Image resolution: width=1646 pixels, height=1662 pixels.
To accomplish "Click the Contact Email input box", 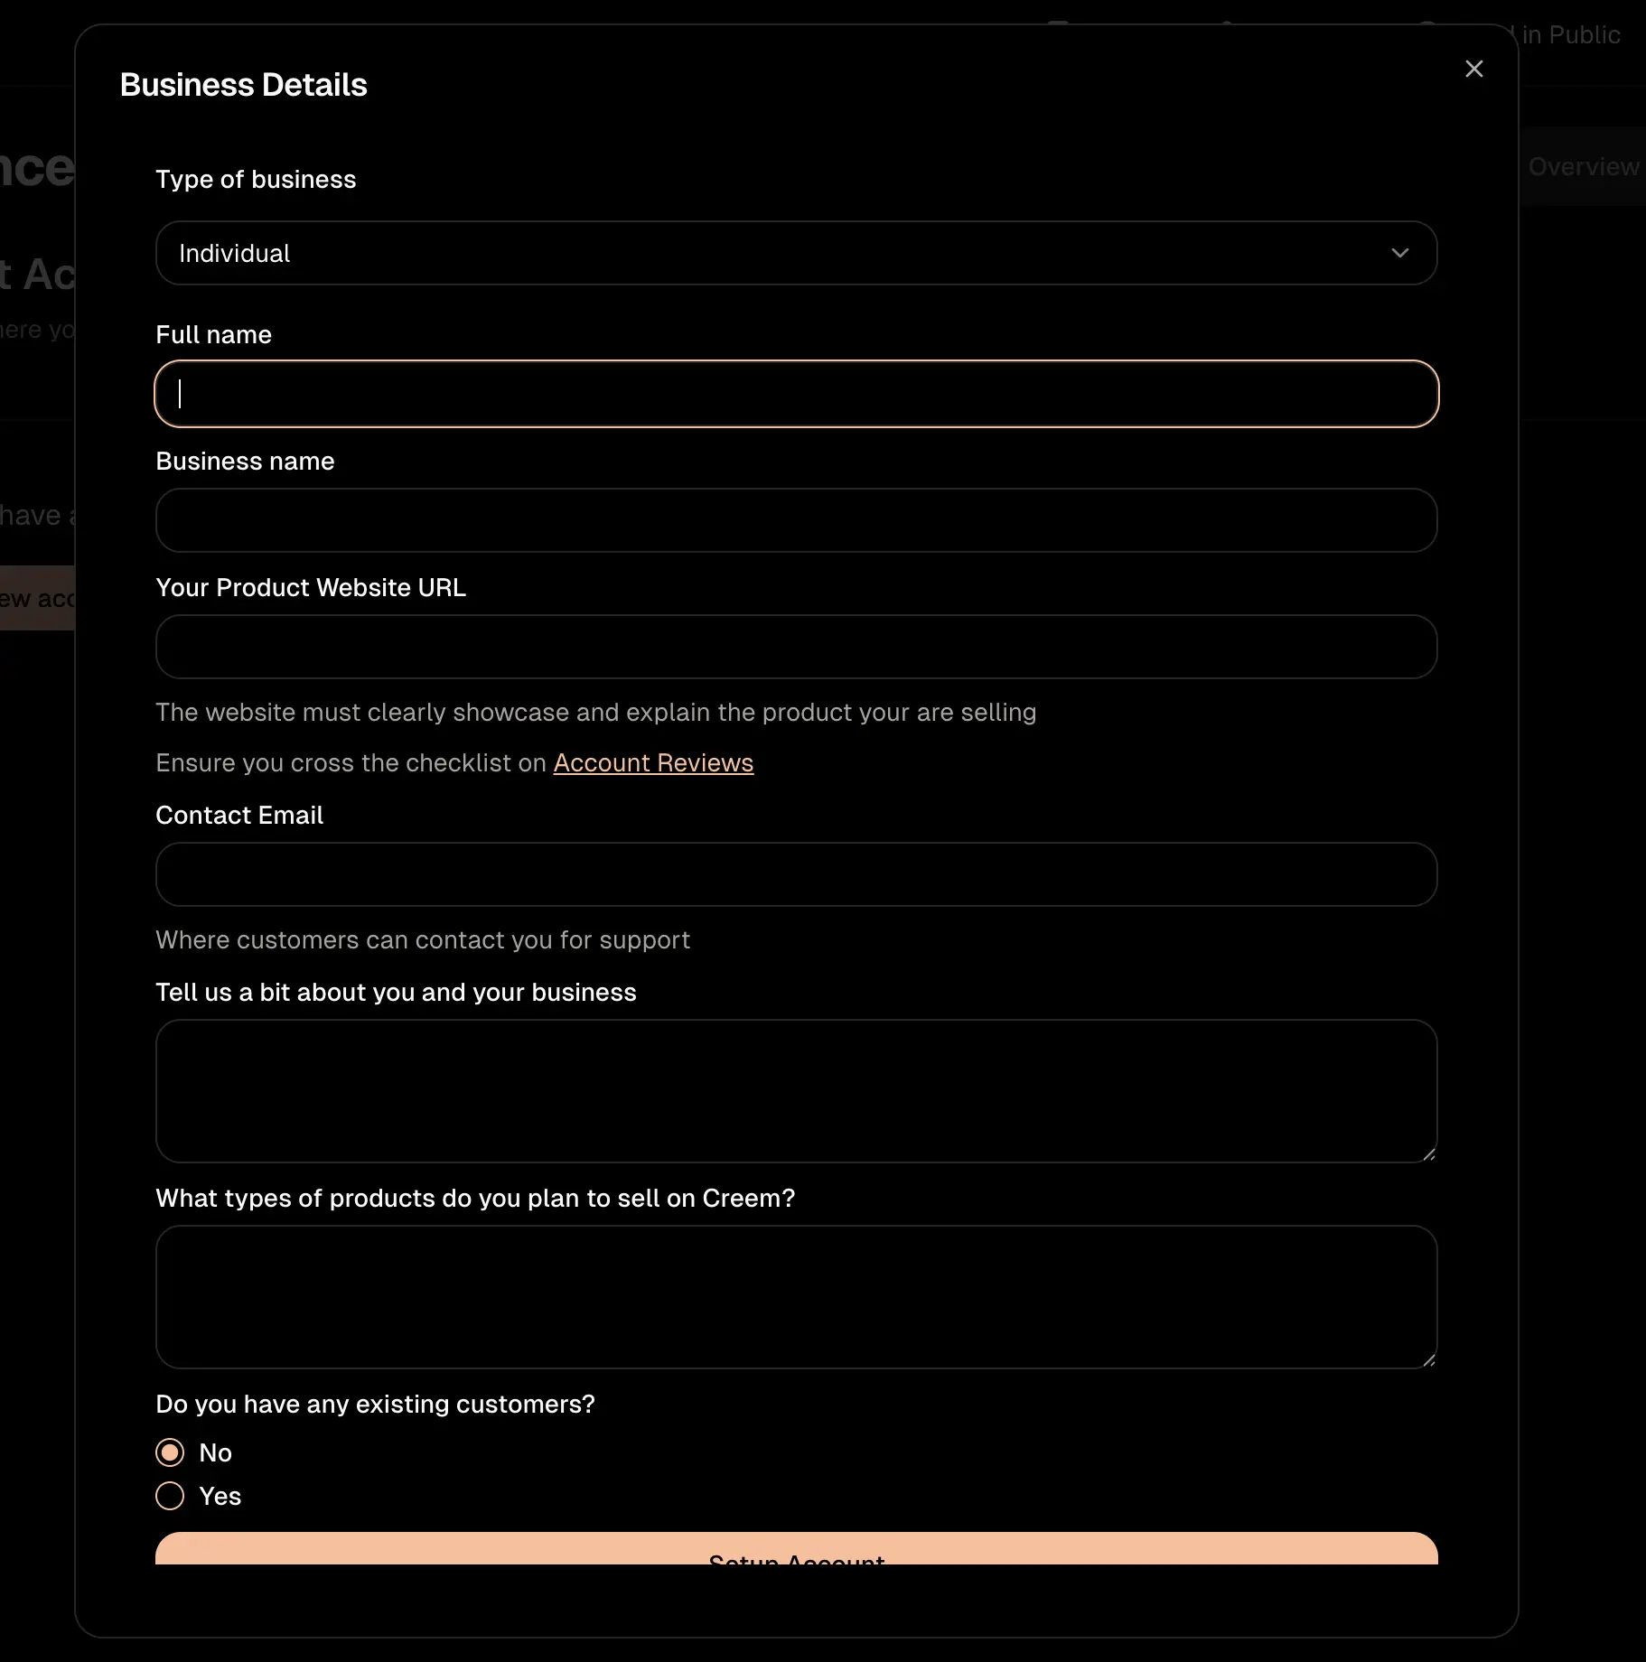I will [795, 874].
